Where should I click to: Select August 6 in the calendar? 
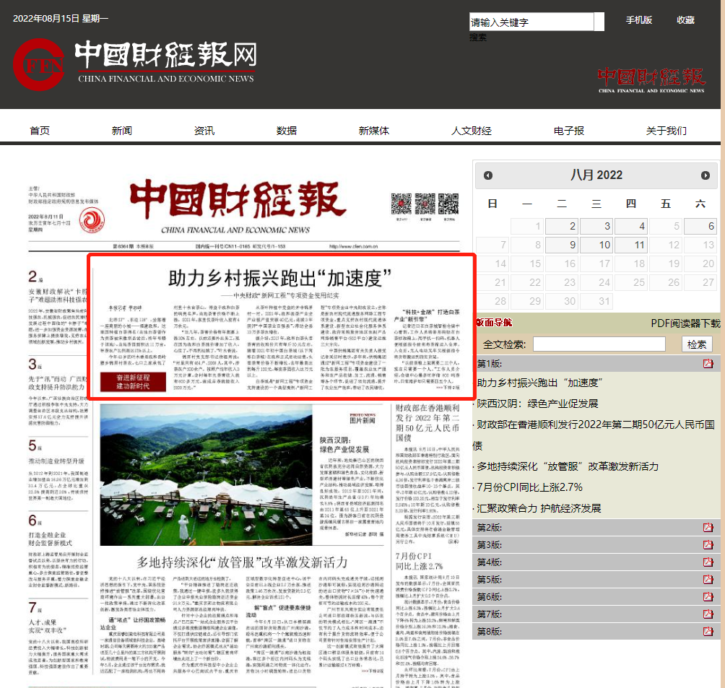click(x=700, y=226)
